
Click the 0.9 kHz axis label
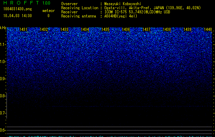3,79
